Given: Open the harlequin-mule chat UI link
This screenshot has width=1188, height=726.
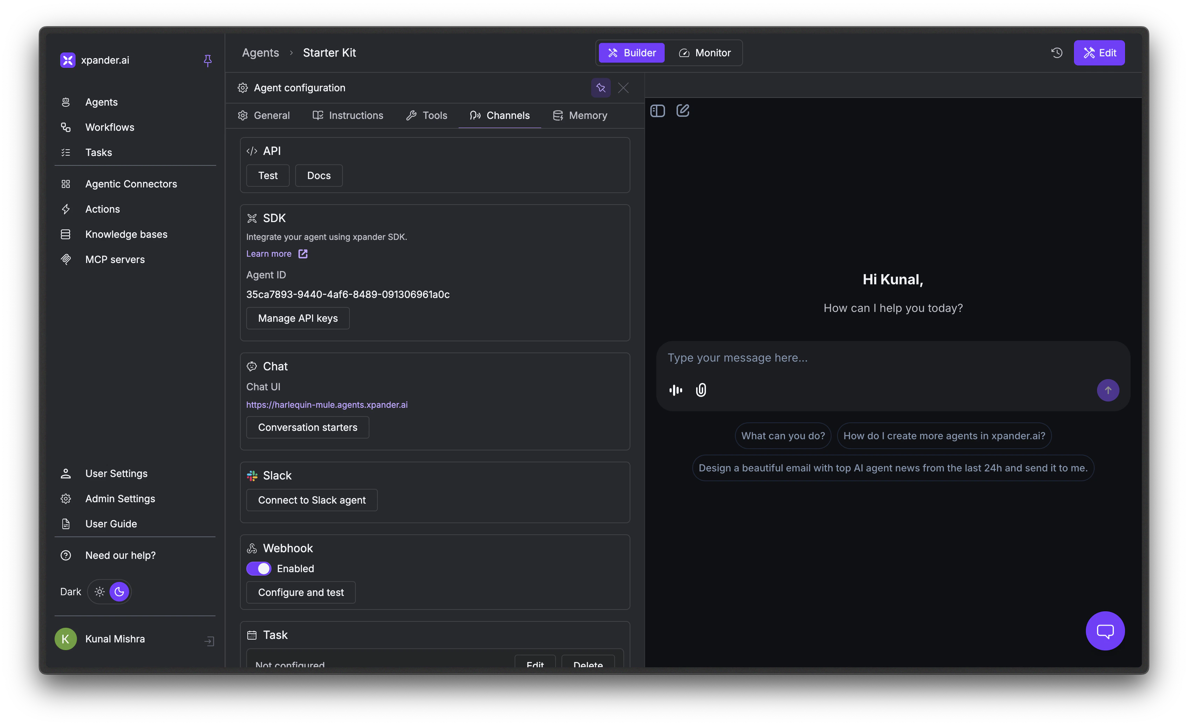Looking at the screenshot, I should 327,405.
